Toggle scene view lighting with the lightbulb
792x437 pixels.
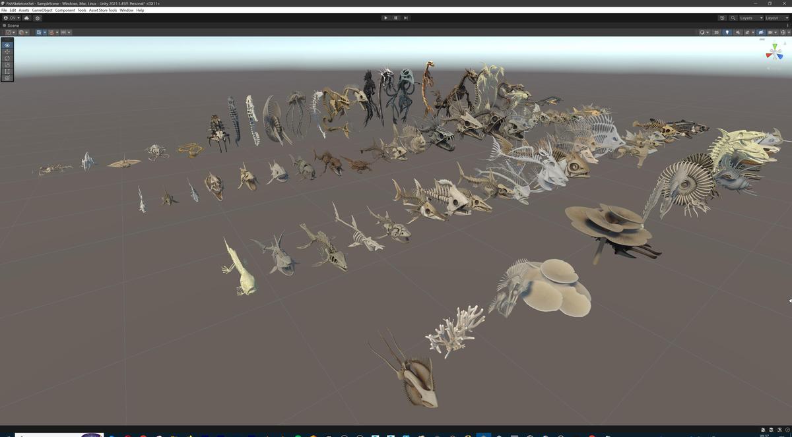(727, 32)
